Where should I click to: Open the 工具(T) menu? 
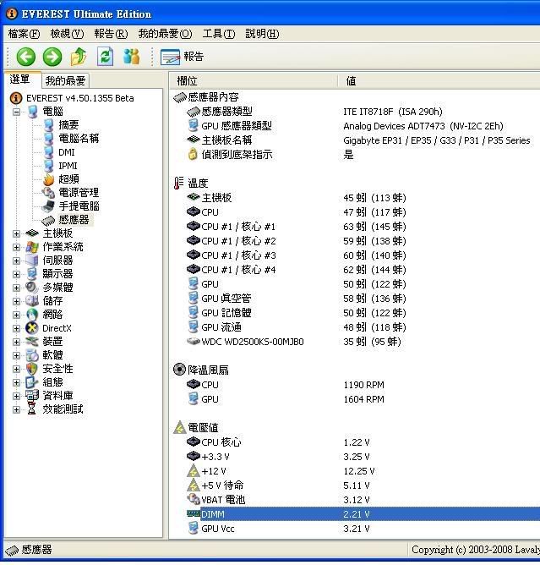(x=218, y=34)
